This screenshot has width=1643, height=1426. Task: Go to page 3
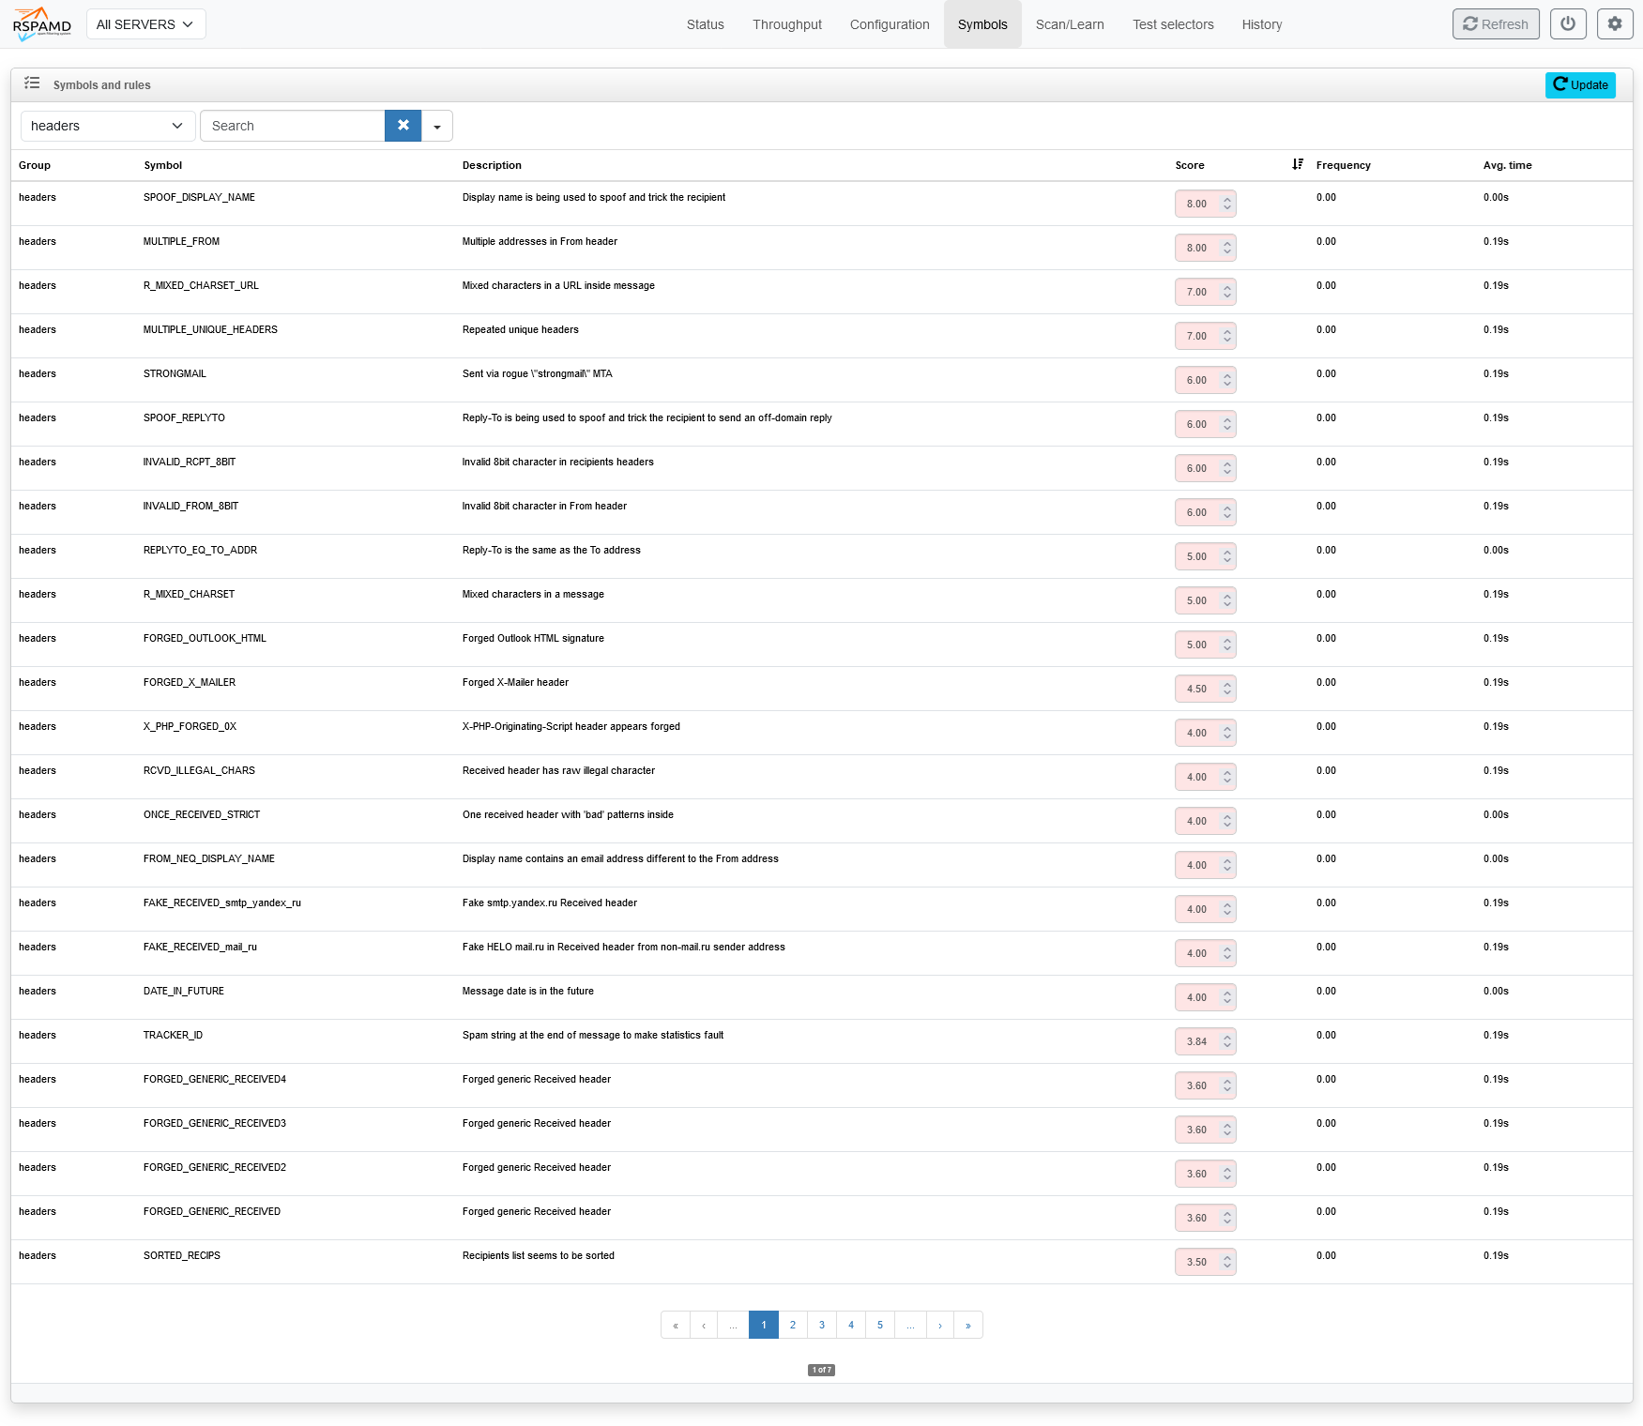pyautogui.click(x=822, y=1325)
